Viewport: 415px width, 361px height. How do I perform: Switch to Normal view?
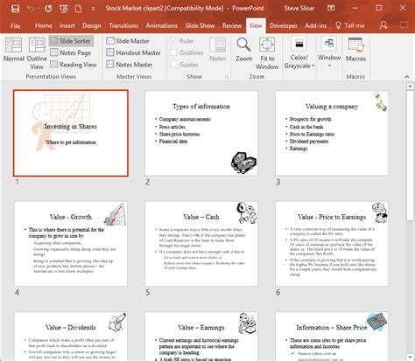(14, 50)
